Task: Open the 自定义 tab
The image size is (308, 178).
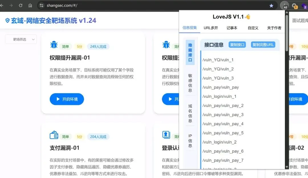Action: pos(253,28)
